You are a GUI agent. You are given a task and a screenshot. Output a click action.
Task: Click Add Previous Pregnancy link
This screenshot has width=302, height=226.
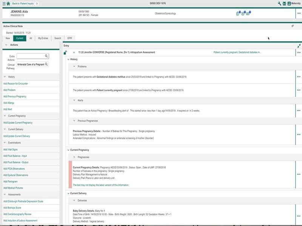pyautogui.click(x=15, y=96)
